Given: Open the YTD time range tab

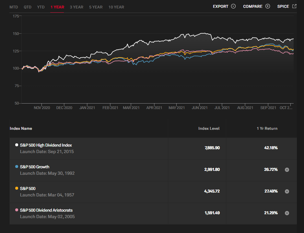Looking at the screenshot, I should click(41, 7).
